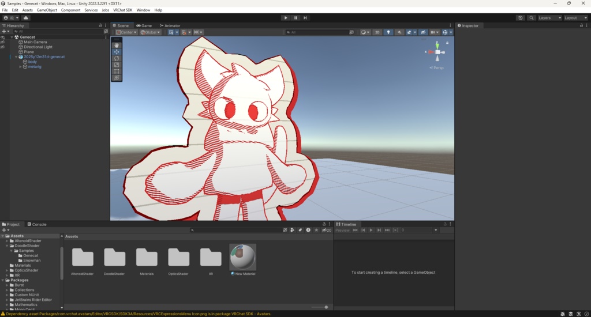This screenshot has width=591, height=317.
Task: Click the Scene search field
Action: point(320,32)
